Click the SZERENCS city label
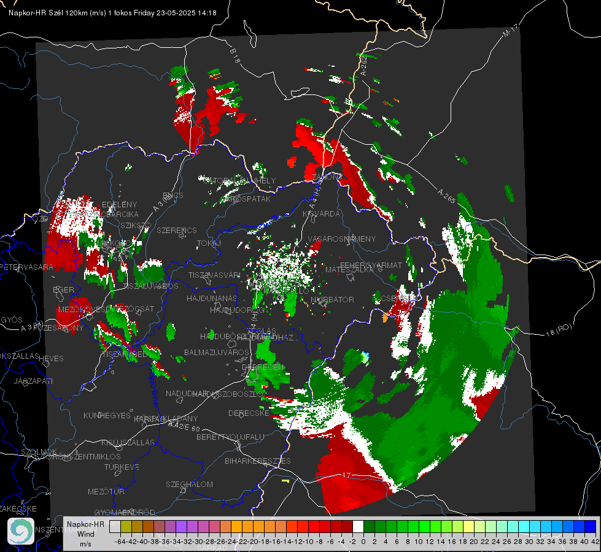 tap(177, 230)
